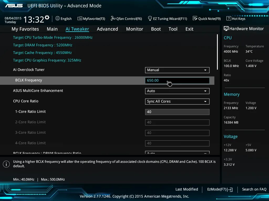Click the 08/04/2015 Tuesday date
The image size is (269, 201).
pos(13,20)
